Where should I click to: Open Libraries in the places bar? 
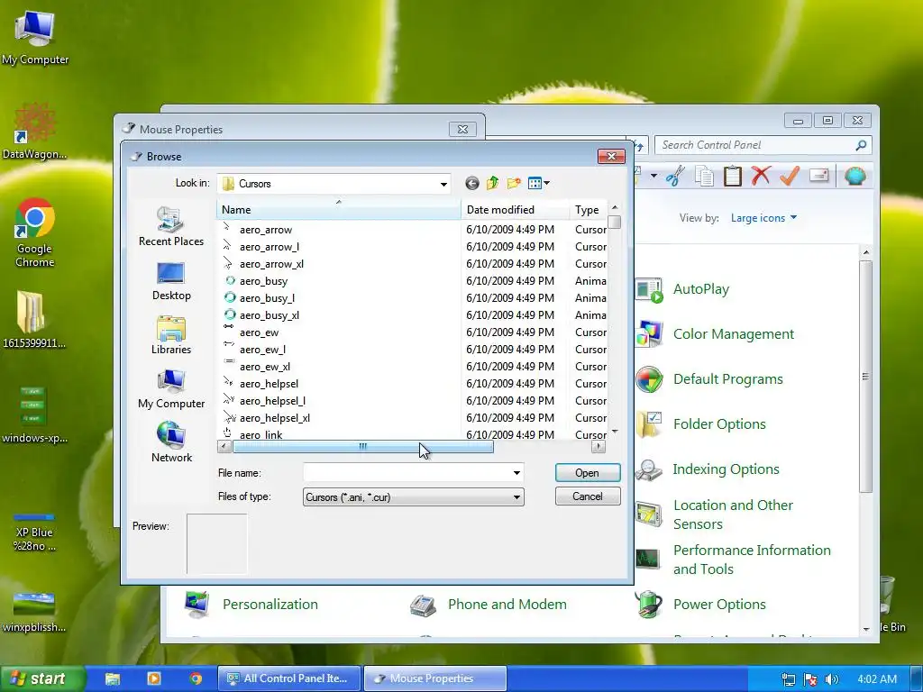171,335
